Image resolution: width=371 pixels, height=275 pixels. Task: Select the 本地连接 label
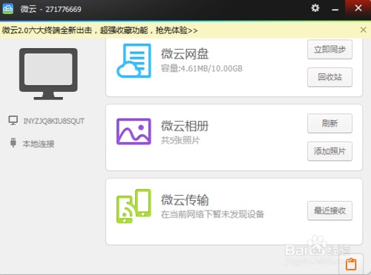pyautogui.click(x=39, y=144)
